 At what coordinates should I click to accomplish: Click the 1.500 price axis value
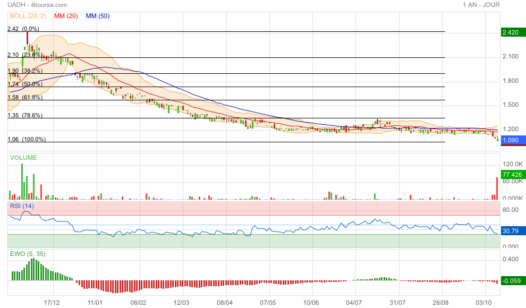pos(510,105)
